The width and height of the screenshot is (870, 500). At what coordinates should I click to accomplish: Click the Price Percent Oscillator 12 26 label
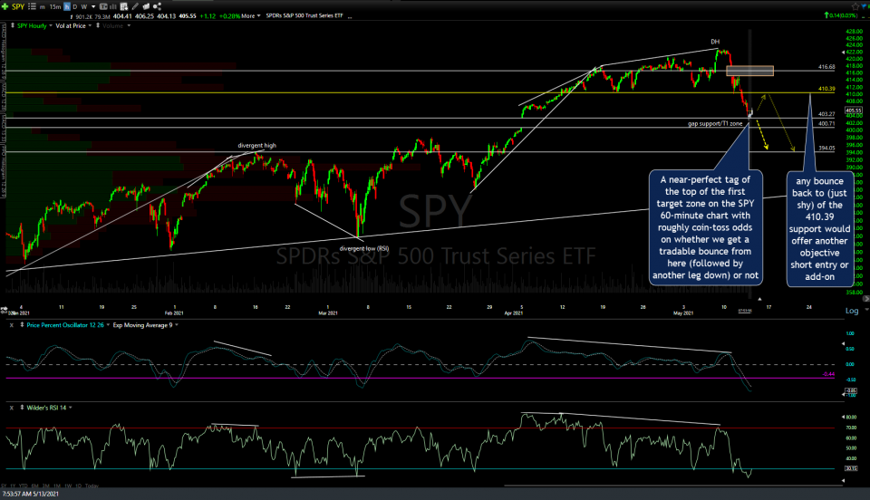click(65, 325)
